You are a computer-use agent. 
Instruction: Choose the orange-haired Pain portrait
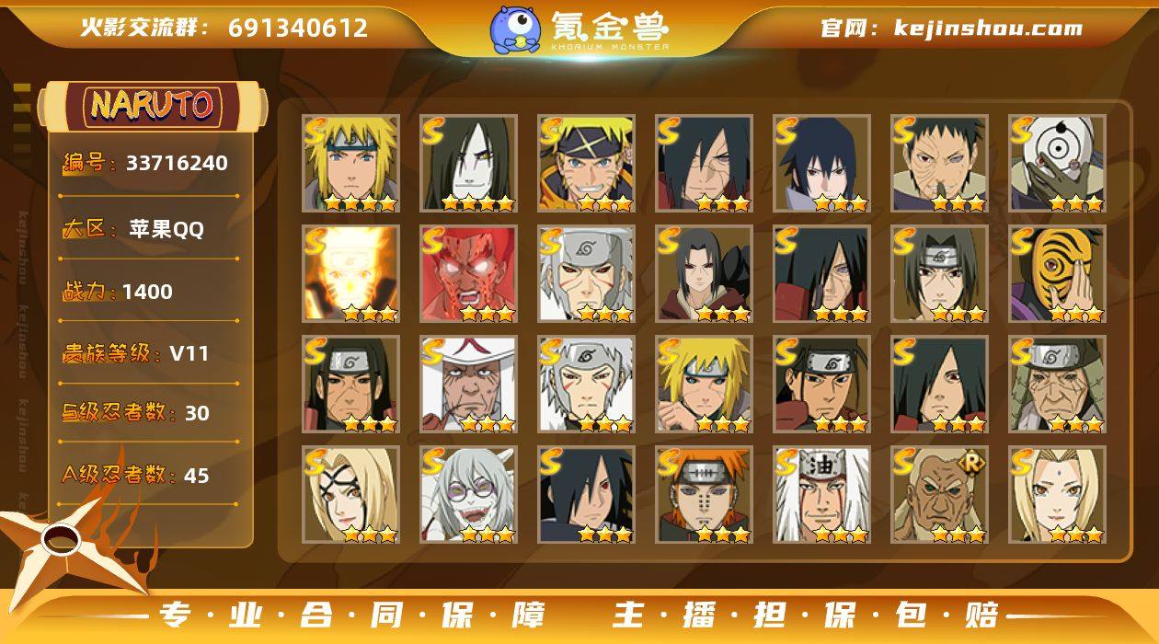704,494
